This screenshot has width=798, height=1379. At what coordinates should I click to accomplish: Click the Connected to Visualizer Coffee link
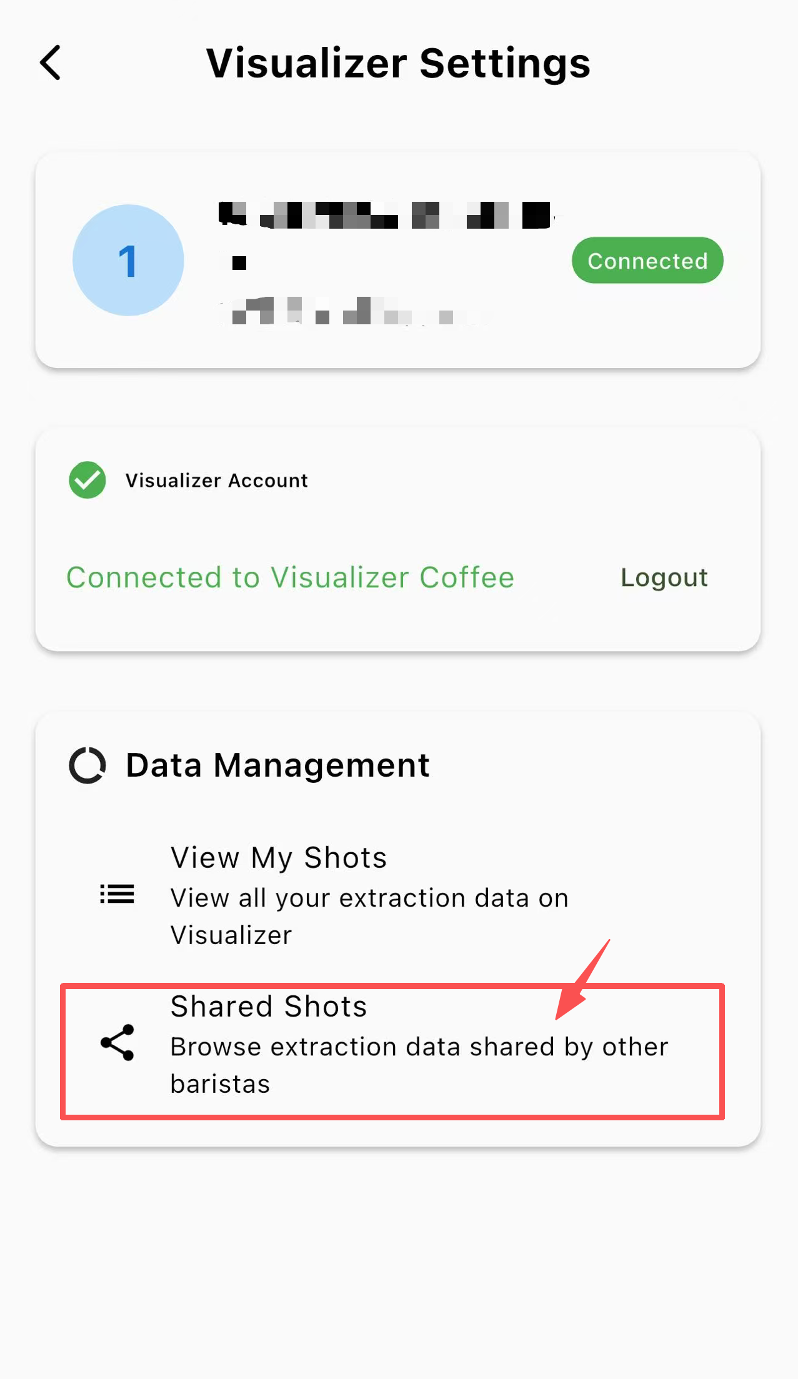pyautogui.click(x=291, y=577)
